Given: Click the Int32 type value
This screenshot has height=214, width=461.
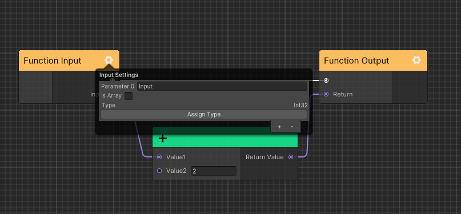Looking at the screenshot, I should pyautogui.click(x=300, y=105).
